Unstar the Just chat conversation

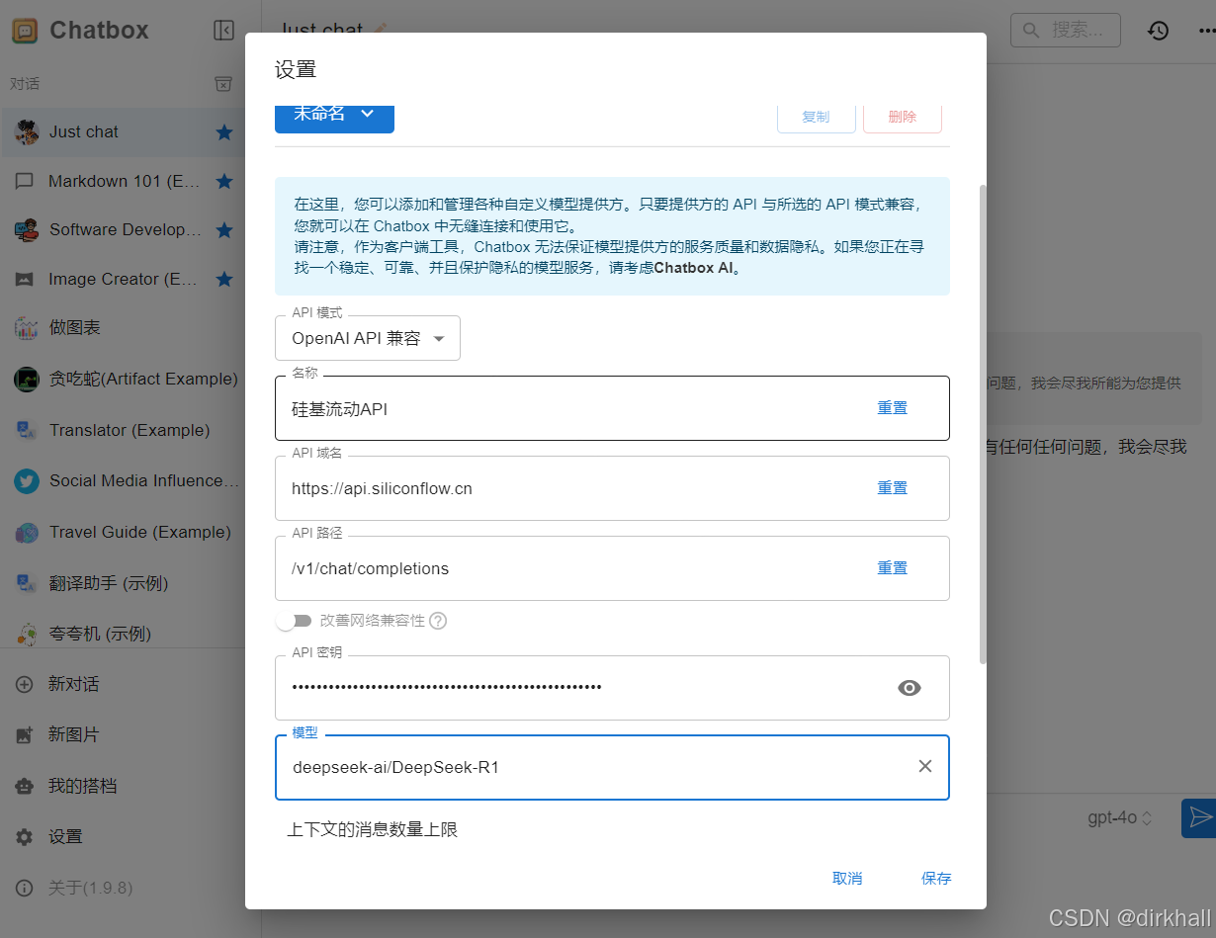pos(224,131)
